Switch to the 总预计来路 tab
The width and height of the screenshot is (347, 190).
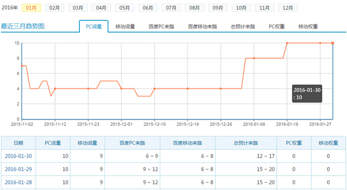(x=243, y=27)
